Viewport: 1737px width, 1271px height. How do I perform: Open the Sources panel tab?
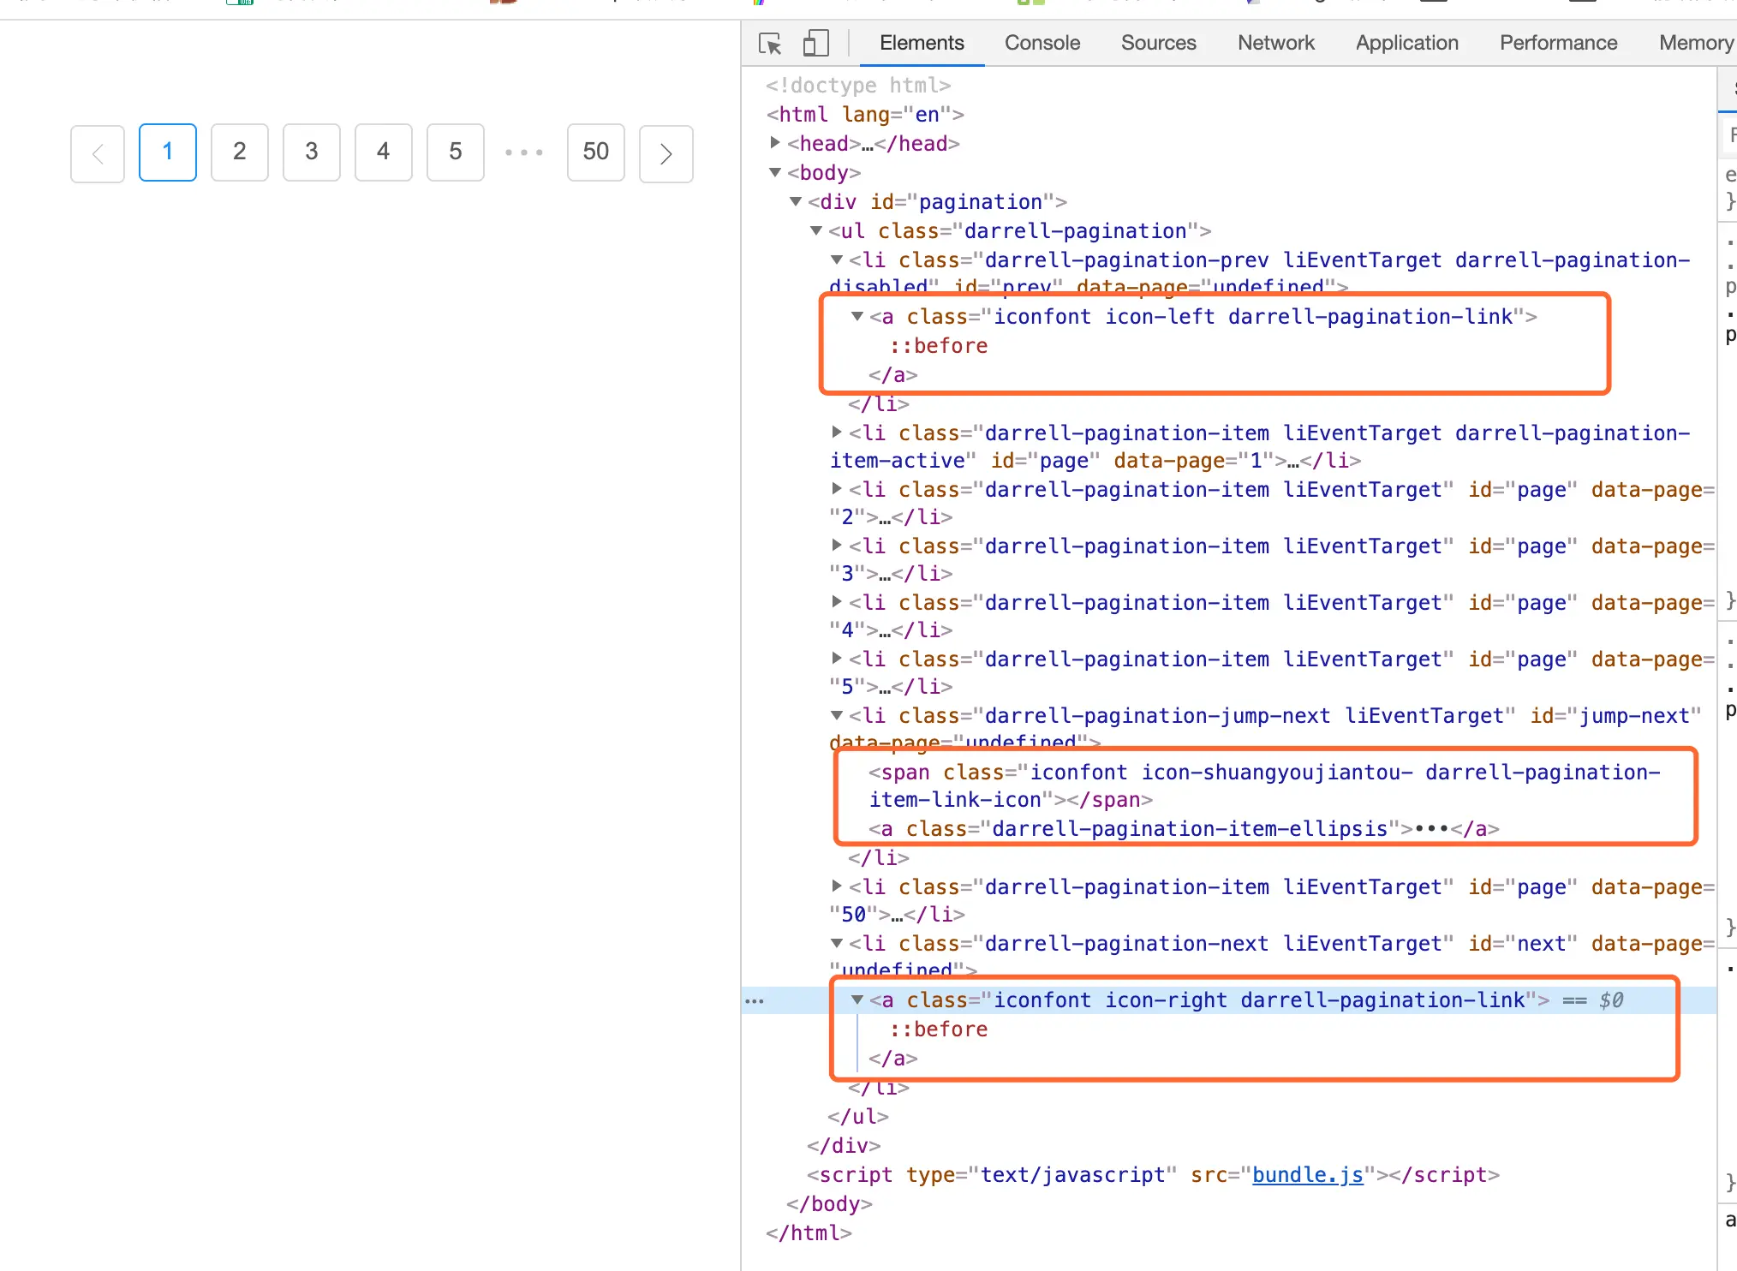(x=1158, y=43)
